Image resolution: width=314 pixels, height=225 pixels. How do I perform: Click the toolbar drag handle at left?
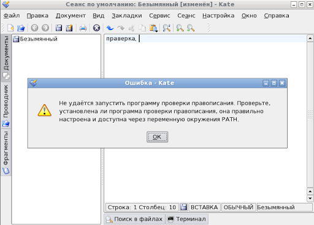click(x=3, y=28)
